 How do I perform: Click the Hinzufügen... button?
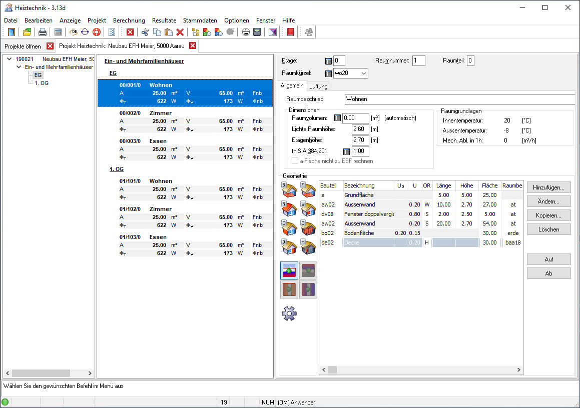(x=548, y=187)
